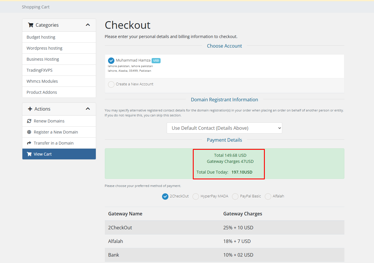The height and width of the screenshot is (263, 374).
Task: Click the refresh icon next to Renew Domains
Action: (x=29, y=121)
